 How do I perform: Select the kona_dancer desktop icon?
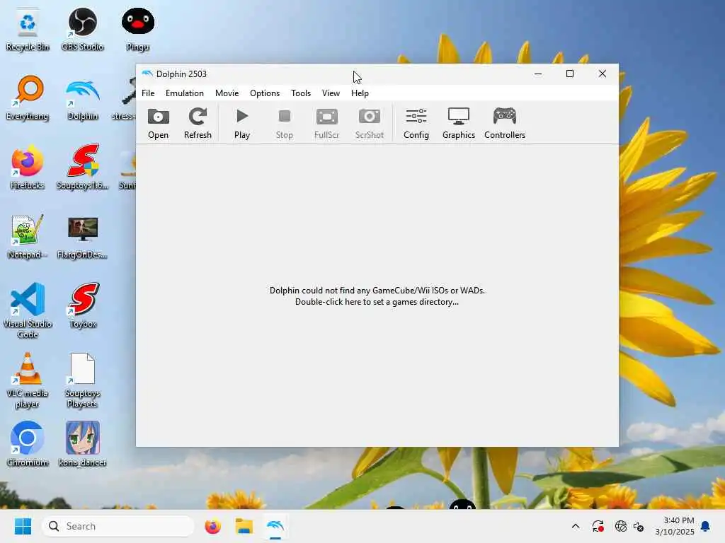[83, 444]
